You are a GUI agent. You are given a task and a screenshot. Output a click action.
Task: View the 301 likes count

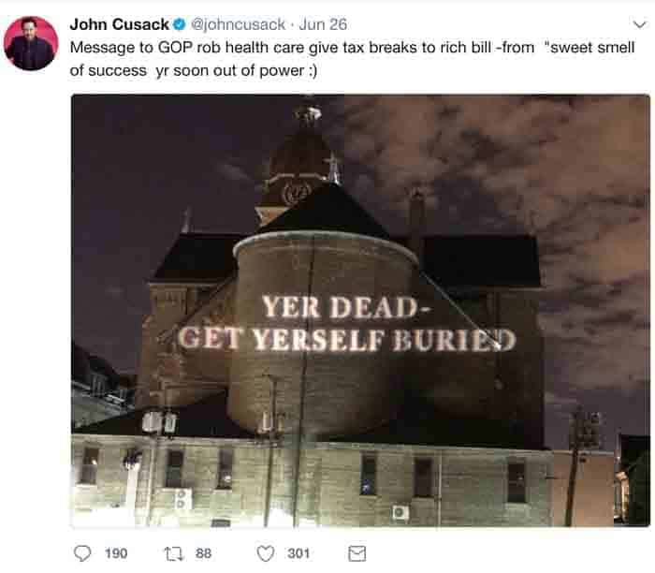[298, 553]
